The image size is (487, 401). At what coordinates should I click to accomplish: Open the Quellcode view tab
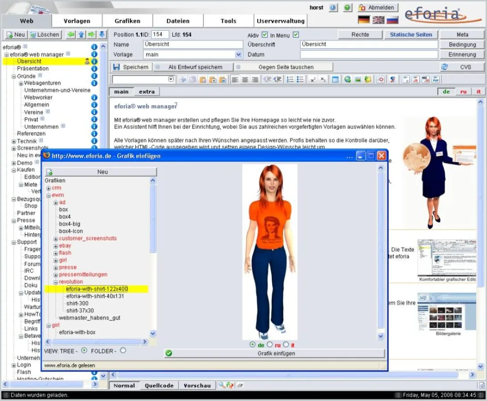tap(159, 385)
